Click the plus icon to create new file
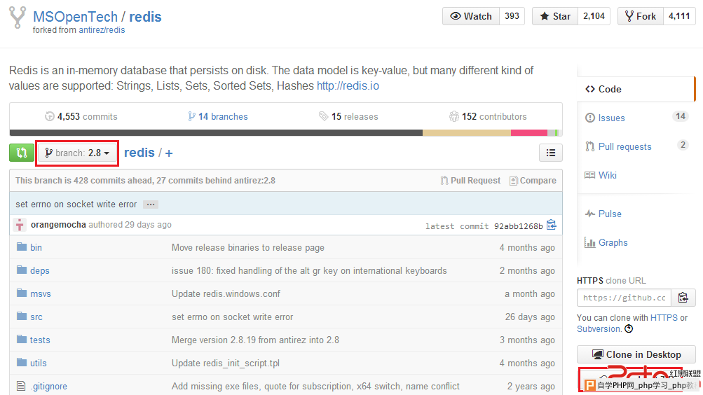The image size is (703, 395). tap(169, 153)
